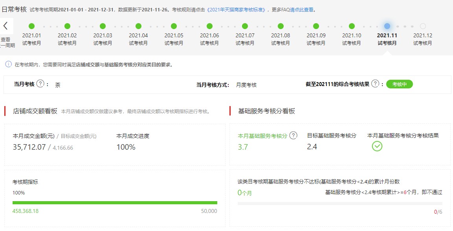The image size is (453, 231).
Task: Select 2021.01 trial assessment month
Action: [x=31, y=26]
